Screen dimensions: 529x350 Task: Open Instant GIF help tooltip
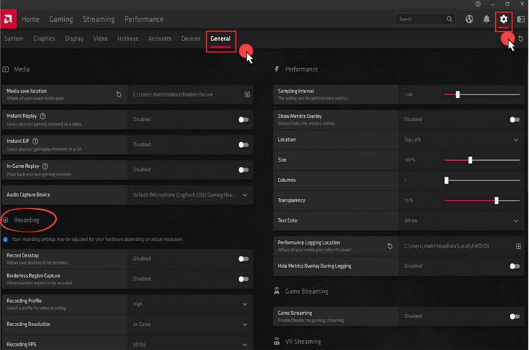pos(35,141)
